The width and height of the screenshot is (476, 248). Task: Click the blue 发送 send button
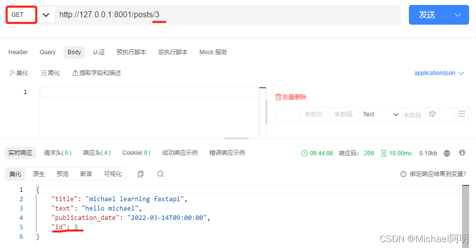tap(427, 15)
